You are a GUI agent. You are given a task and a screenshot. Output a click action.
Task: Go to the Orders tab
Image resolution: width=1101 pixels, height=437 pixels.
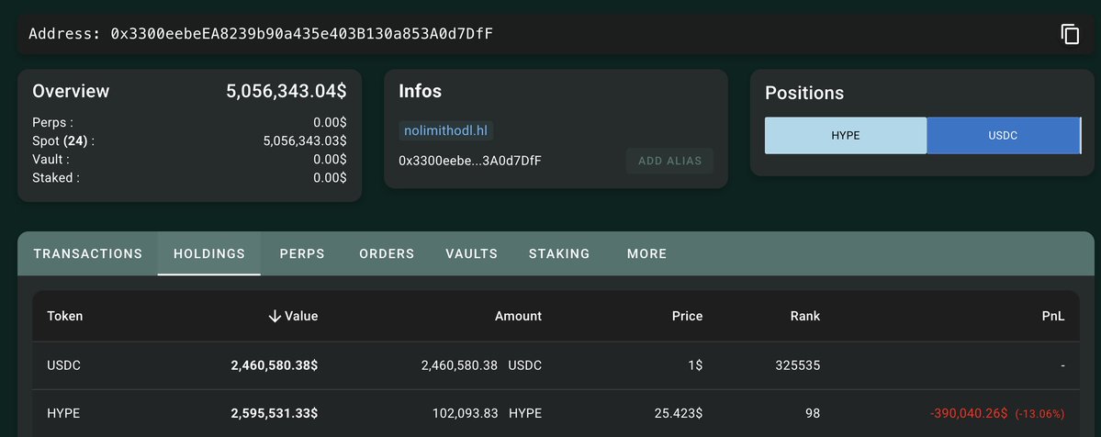point(387,253)
